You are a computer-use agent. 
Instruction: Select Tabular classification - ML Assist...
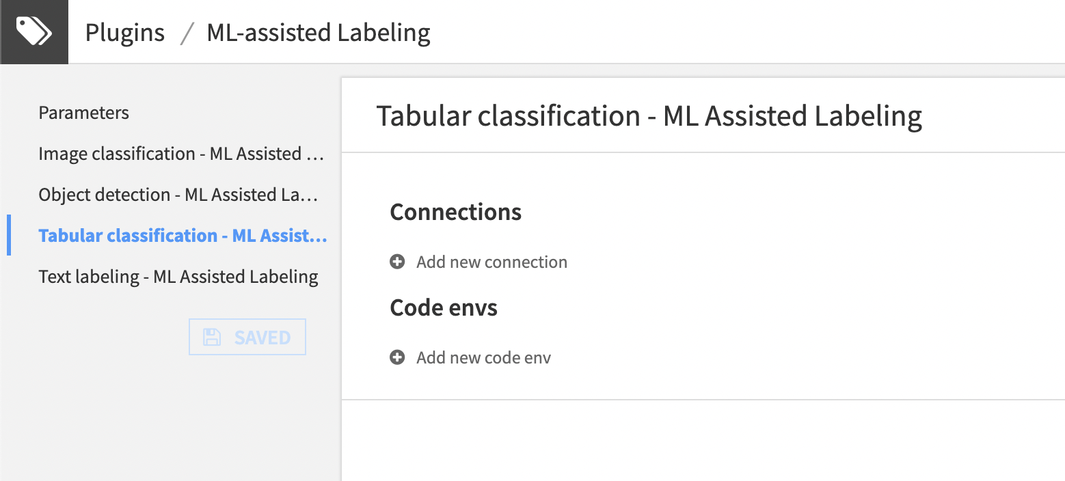click(x=183, y=236)
